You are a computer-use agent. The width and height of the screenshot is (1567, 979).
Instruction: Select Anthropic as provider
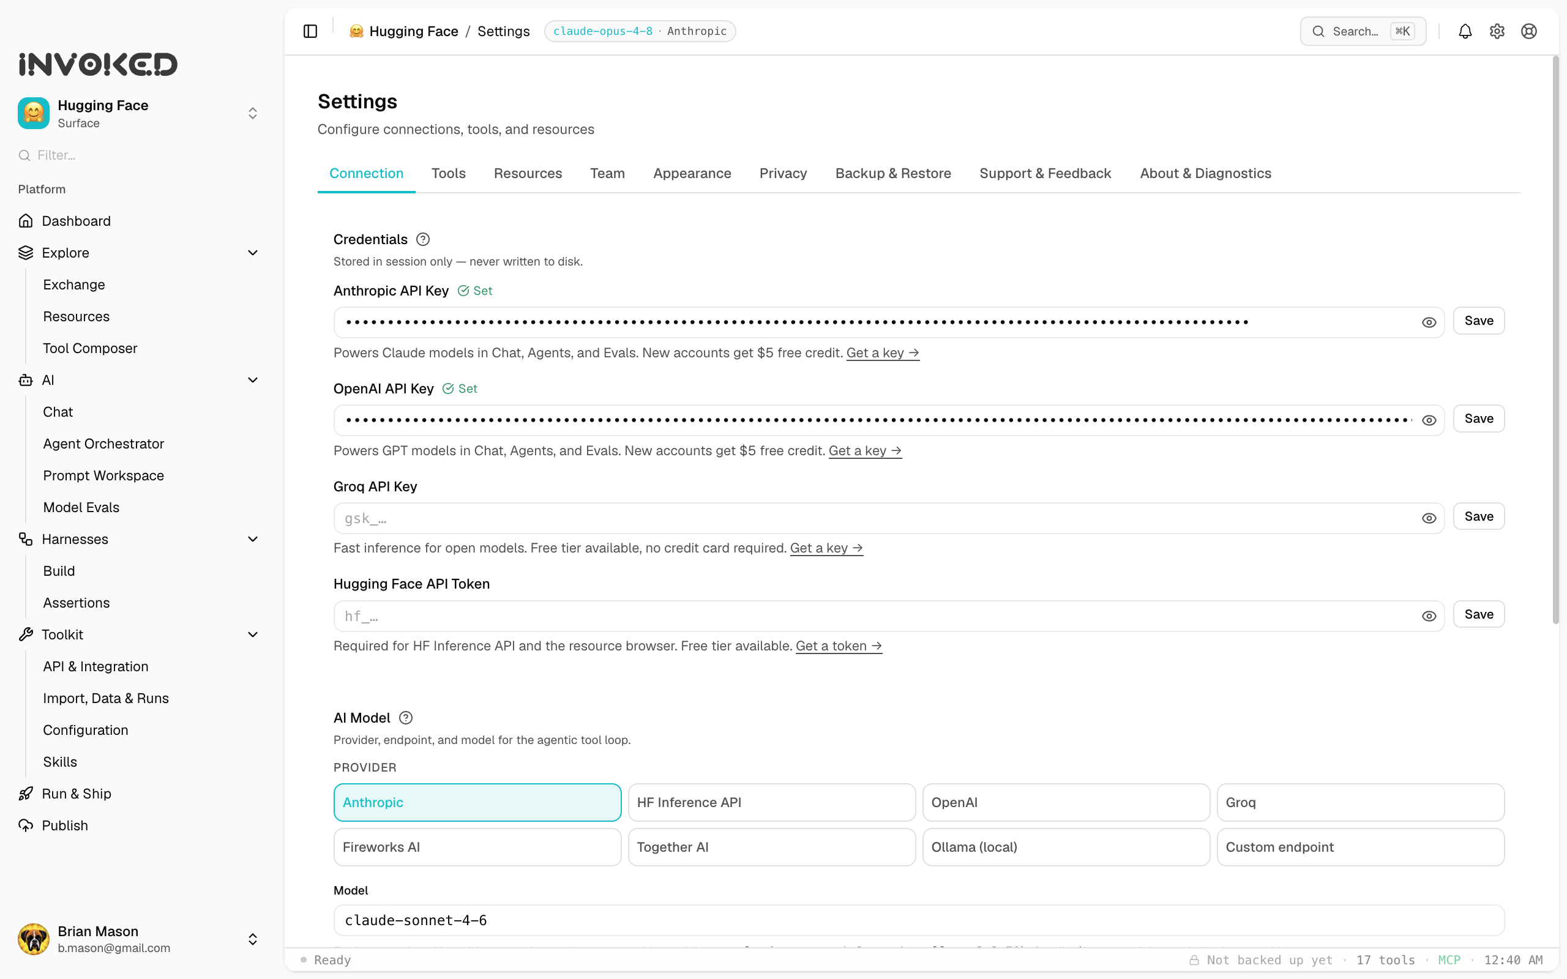click(x=477, y=802)
